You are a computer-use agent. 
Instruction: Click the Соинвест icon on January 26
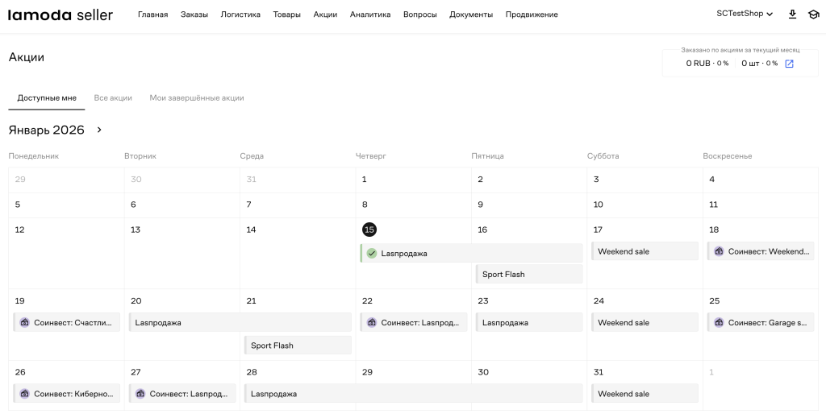(24, 394)
